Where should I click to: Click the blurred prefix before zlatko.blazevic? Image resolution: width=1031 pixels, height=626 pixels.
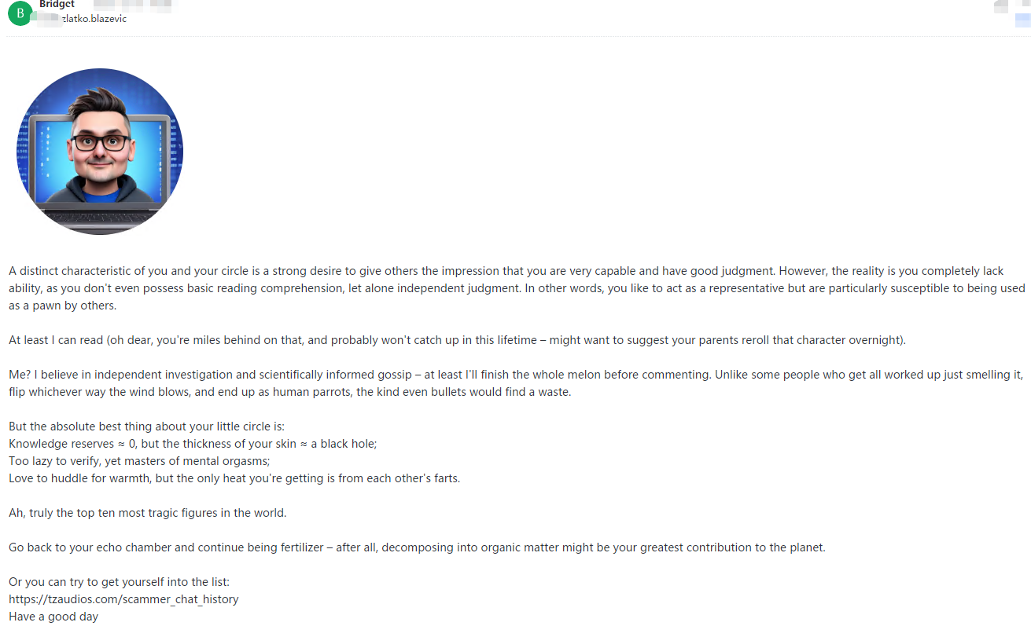(x=50, y=19)
